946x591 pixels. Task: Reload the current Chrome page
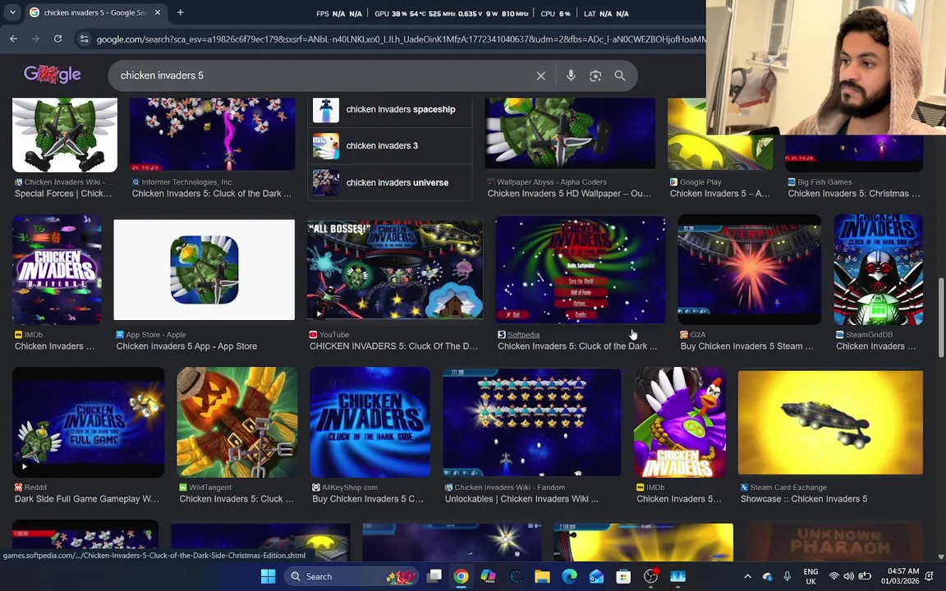pyautogui.click(x=58, y=39)
